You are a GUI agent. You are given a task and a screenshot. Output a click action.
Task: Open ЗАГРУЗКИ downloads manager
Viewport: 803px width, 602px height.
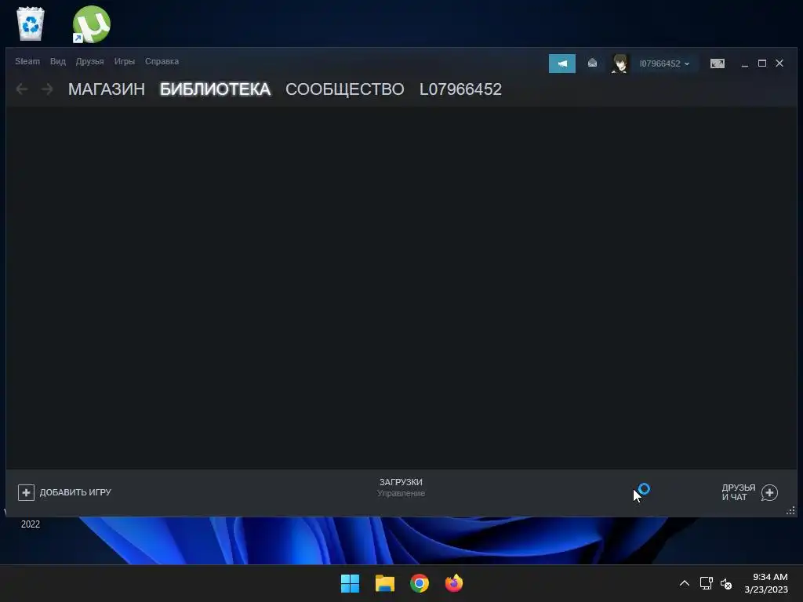pyautogui.click(x=401, y=482)
